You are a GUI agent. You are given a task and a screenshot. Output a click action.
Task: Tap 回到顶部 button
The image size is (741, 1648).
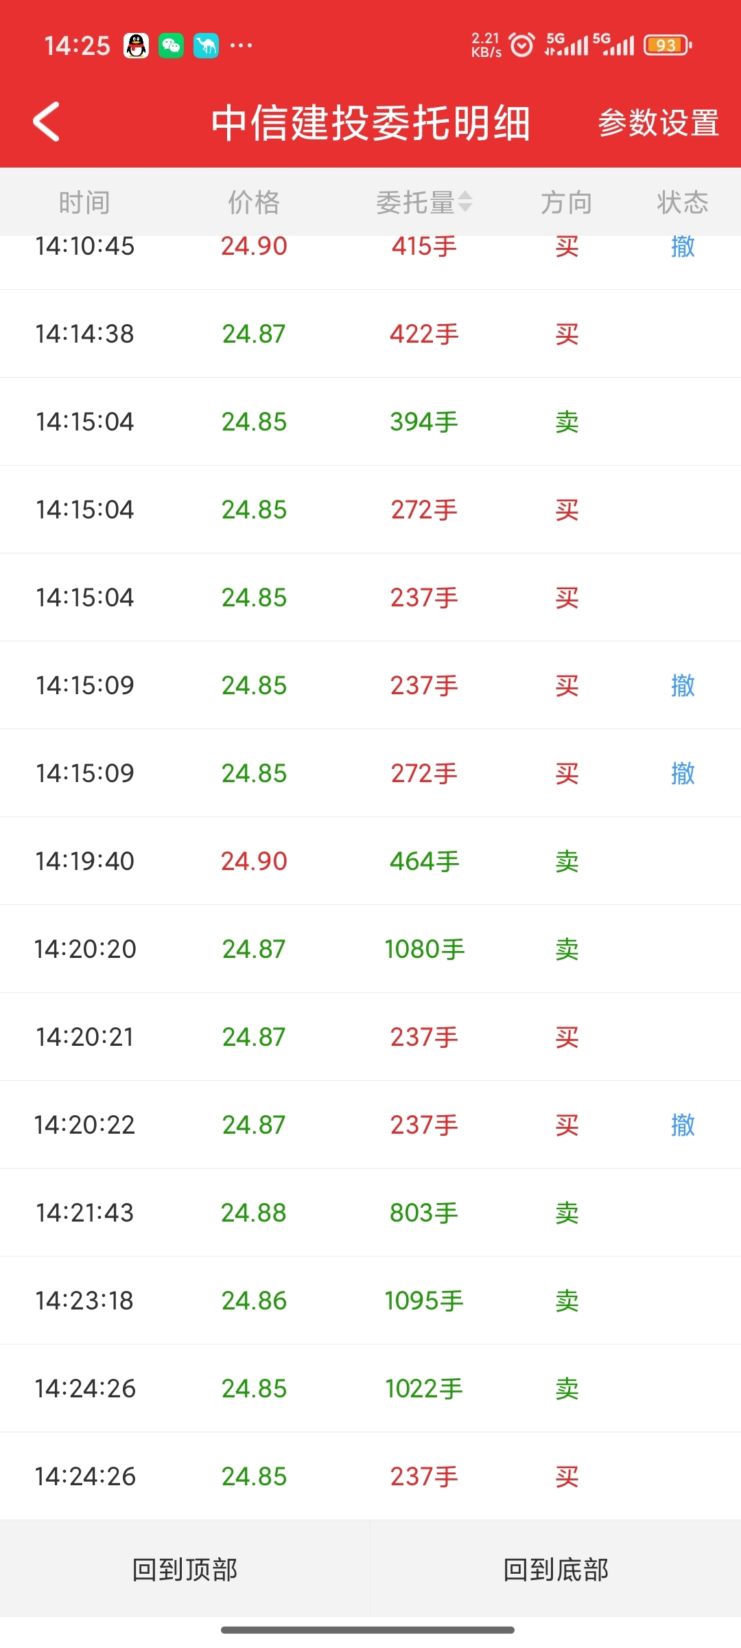[185, 1570]
